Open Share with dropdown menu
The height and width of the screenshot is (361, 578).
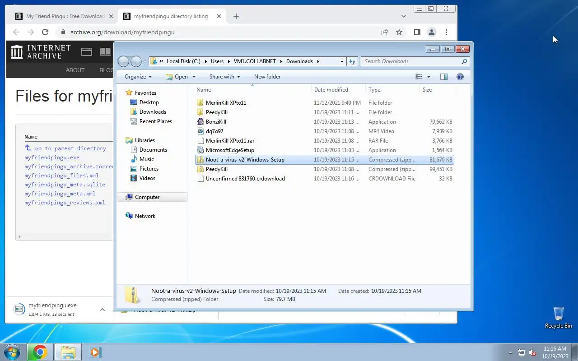(225, 77)
